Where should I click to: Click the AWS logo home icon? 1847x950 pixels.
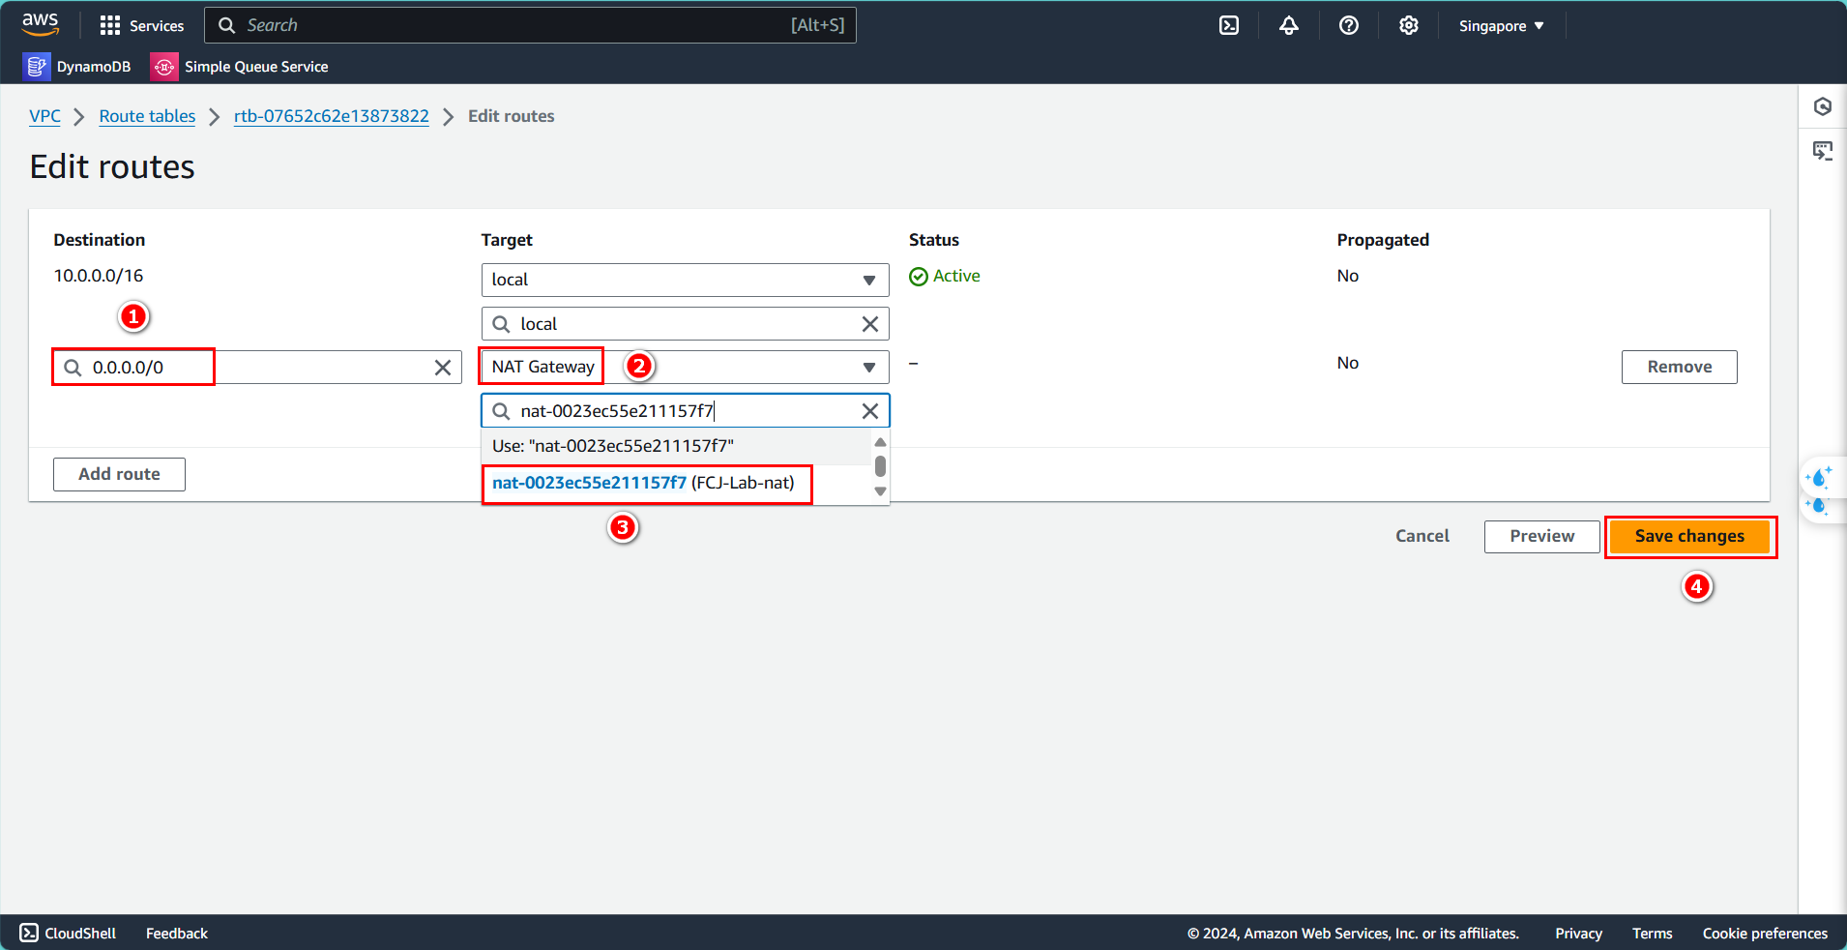41,24
